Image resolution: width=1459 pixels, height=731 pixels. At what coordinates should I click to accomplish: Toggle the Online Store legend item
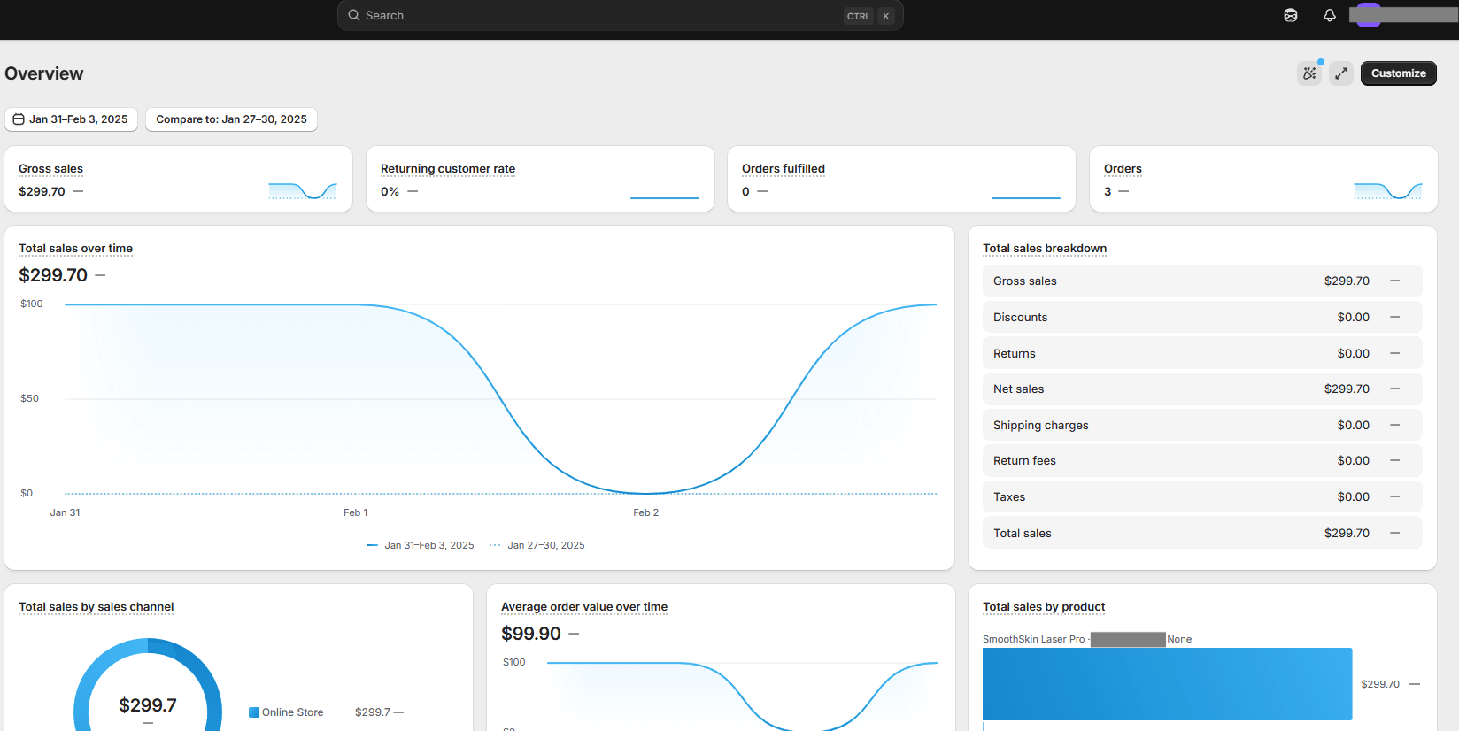click(286, 712)
